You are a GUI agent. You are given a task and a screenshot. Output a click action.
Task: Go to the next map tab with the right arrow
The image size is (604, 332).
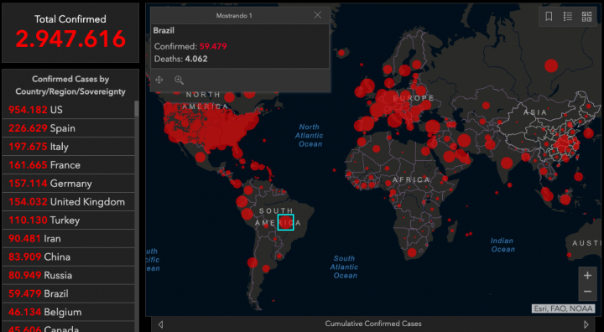[586, 324]
